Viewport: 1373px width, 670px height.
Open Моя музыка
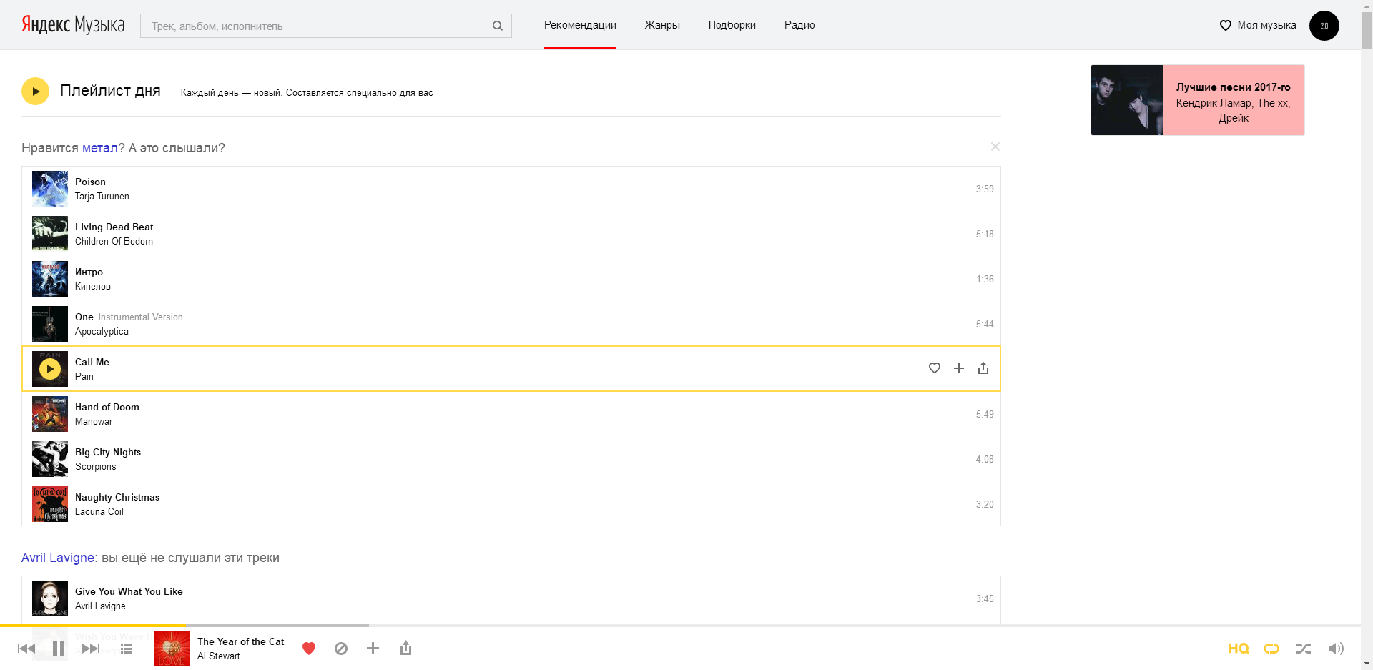coord(1258,25)
